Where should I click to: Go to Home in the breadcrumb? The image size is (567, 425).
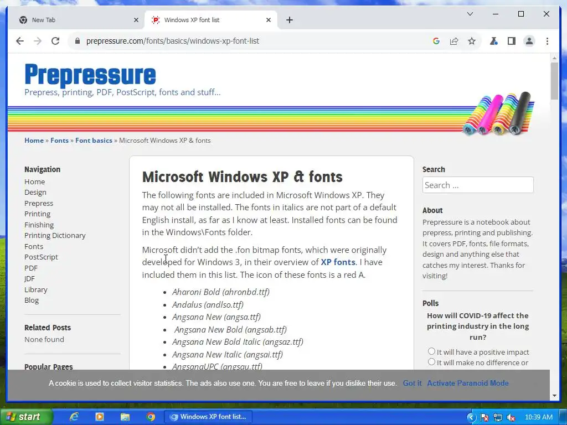tap(34, 140)
